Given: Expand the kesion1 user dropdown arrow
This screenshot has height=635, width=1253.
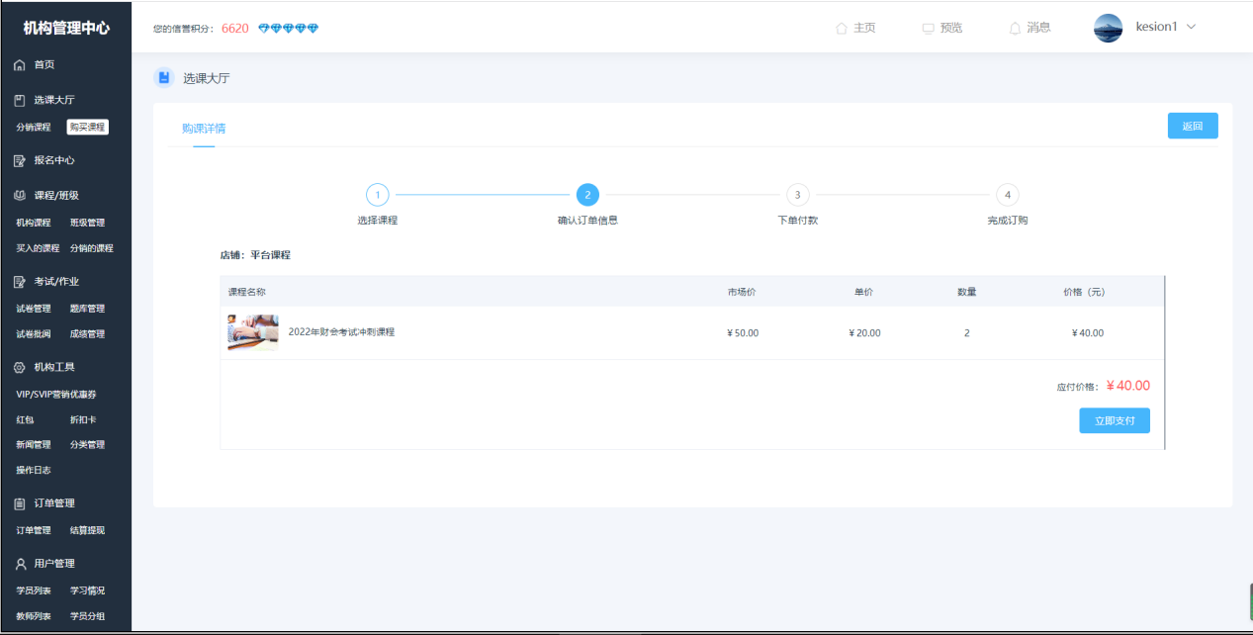Looking at the screenshot, I should [x=1191, y=27].
